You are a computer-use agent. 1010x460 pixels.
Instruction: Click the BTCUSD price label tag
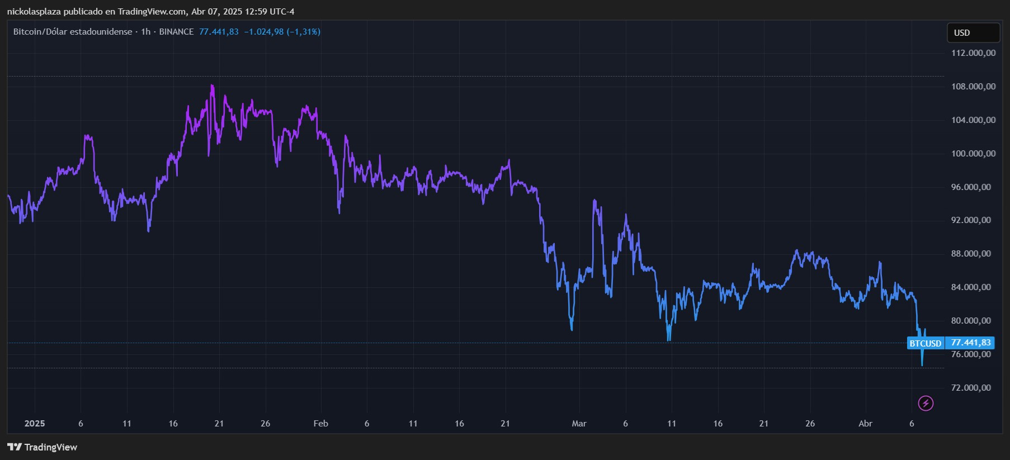tap(926, 343)
